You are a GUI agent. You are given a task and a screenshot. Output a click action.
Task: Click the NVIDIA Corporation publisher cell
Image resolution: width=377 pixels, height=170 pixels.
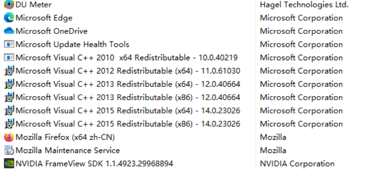click(297, 164)
